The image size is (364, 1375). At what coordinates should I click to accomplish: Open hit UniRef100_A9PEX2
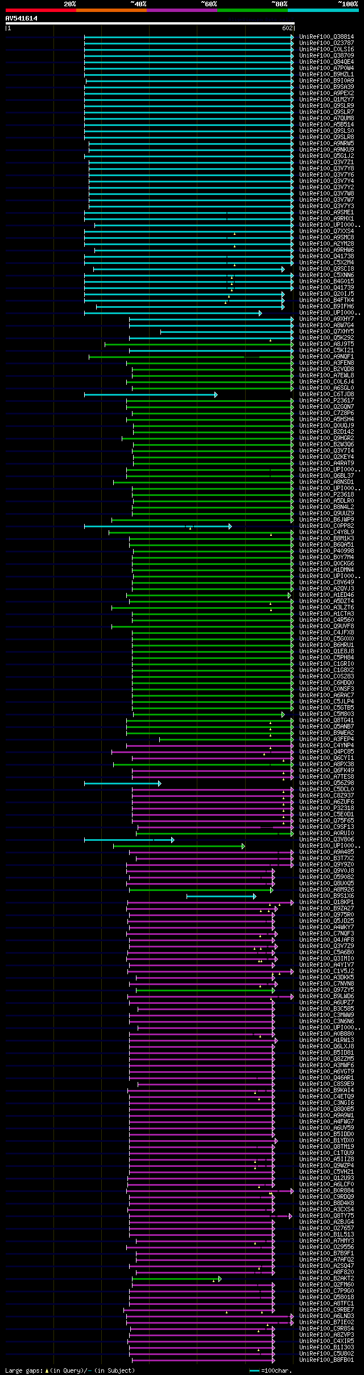coord(326,93)
